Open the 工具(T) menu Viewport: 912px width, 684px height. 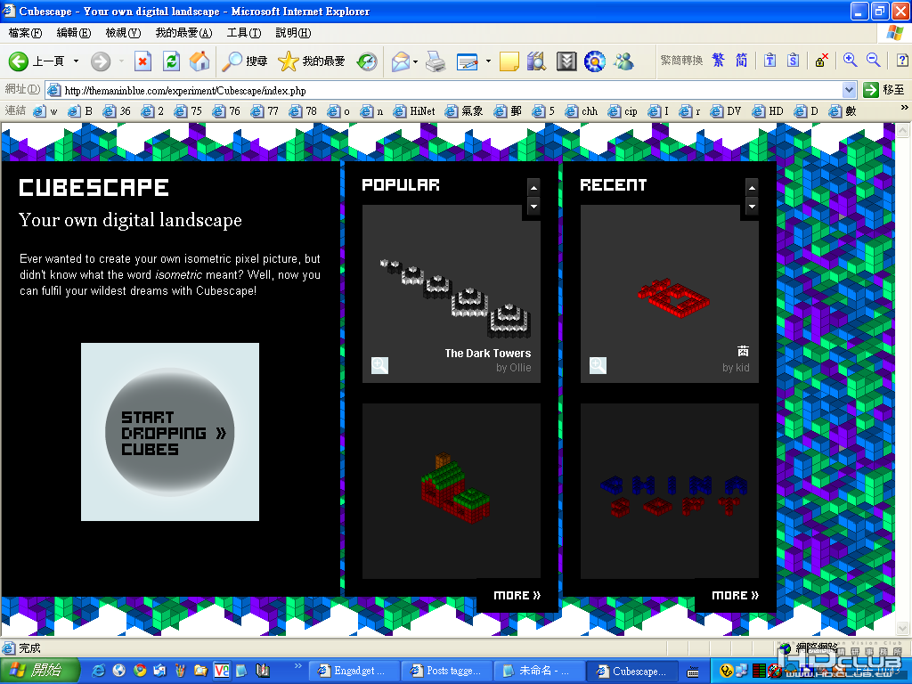tap(244, 33)
